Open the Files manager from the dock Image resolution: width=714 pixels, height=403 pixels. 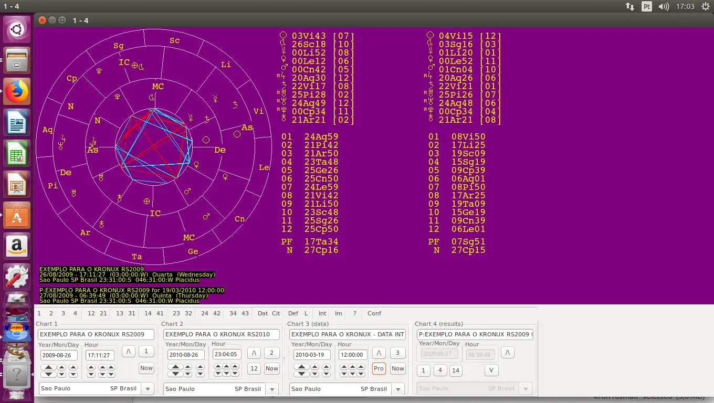click(x=17, y=60)
